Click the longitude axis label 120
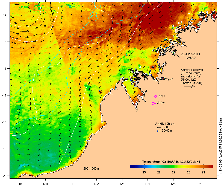224x186 pixels. pos(45,184)
